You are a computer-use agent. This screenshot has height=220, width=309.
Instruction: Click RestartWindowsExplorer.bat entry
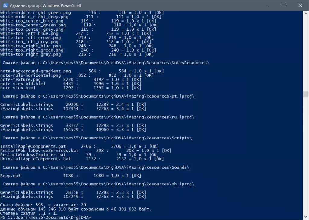tap(79, 155)
